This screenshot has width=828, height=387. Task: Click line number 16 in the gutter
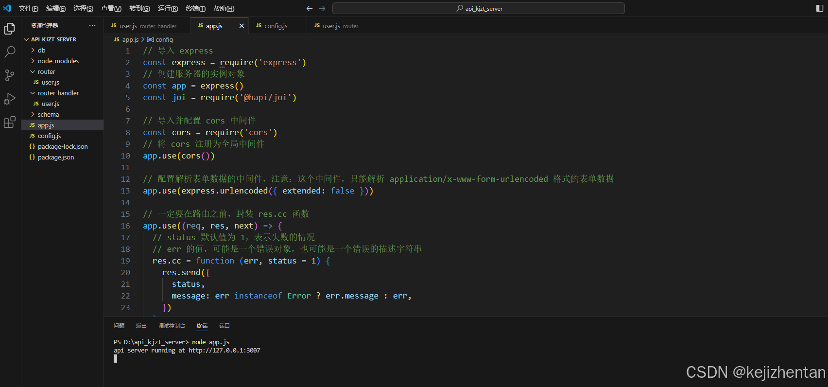tap(125, 226)
